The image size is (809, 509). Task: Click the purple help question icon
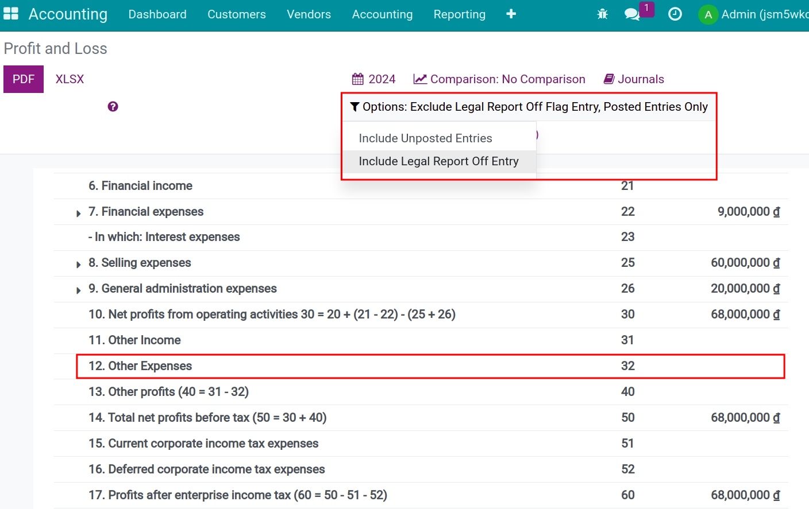click(x=113, y=107)
